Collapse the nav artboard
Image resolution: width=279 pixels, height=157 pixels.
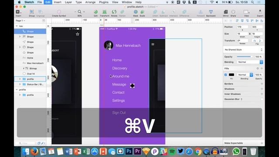click(x=17, y=26)
